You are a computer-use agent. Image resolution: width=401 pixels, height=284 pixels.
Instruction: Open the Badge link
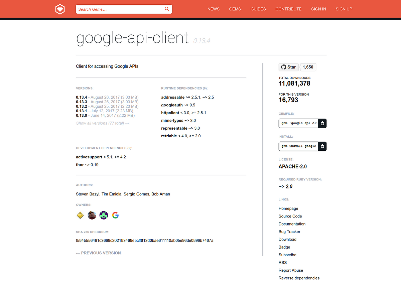pyautogui.click(x=284, y=247)
